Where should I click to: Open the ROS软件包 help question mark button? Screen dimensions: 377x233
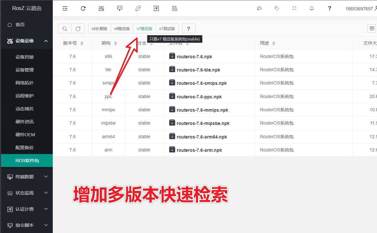[188, 28]
